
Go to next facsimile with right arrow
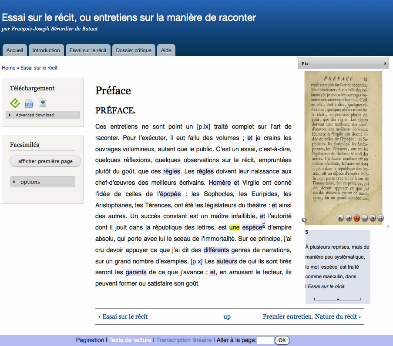pos(349,218)
